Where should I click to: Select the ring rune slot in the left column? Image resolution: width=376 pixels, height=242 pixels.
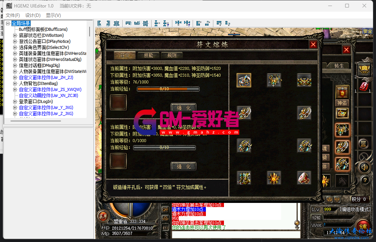[244, 145]
